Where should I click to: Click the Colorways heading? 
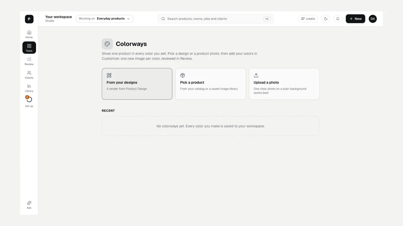coord(131,44)
